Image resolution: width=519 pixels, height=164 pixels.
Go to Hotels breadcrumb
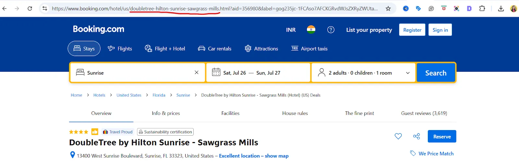pos(99,95)
